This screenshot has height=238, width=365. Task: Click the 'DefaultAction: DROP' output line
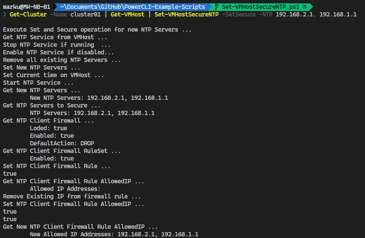[62, 143]
